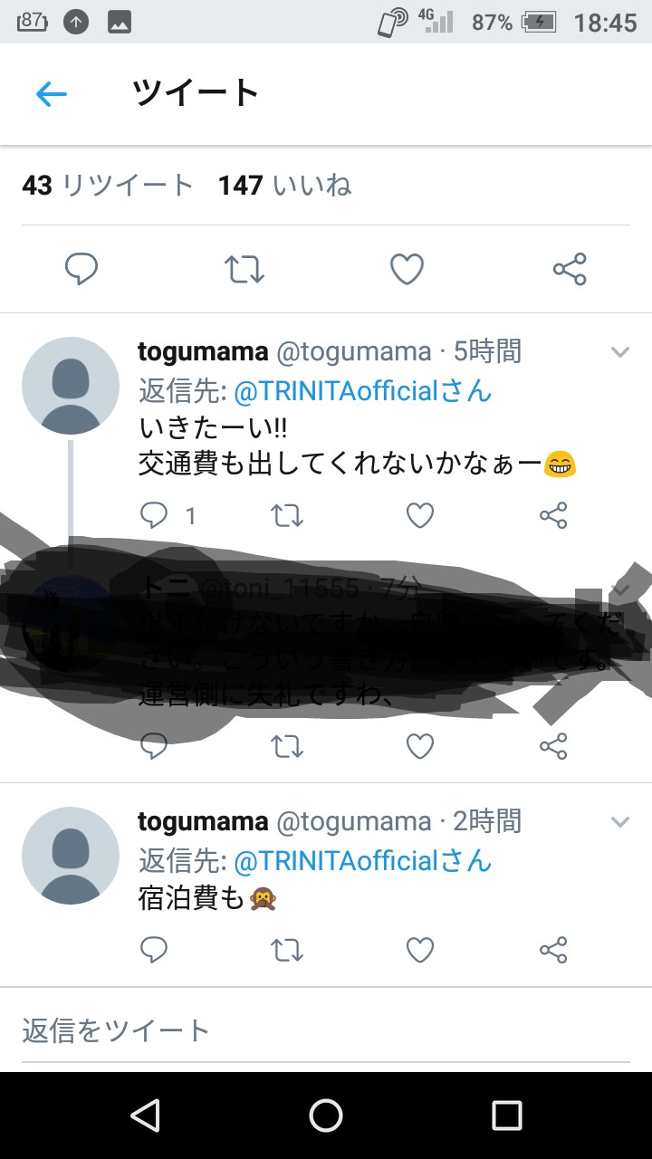The image size is (652, 1159).
Task: Open @TRINITAofficial link in first reply
Action: (336, 391)
